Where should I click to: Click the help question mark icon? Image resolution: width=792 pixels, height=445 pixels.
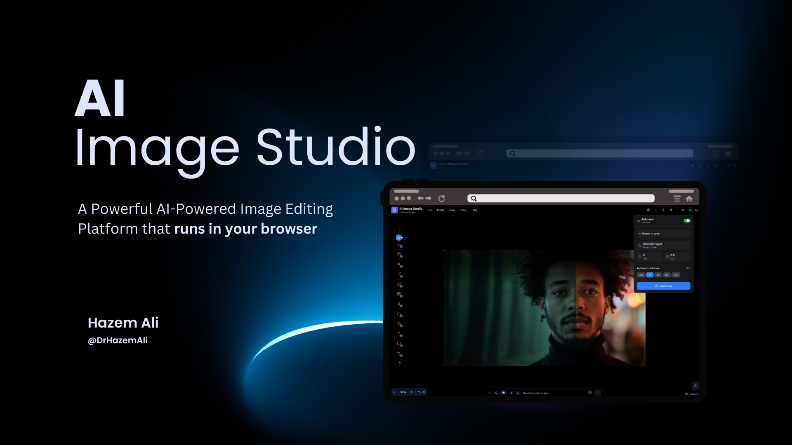590,393
